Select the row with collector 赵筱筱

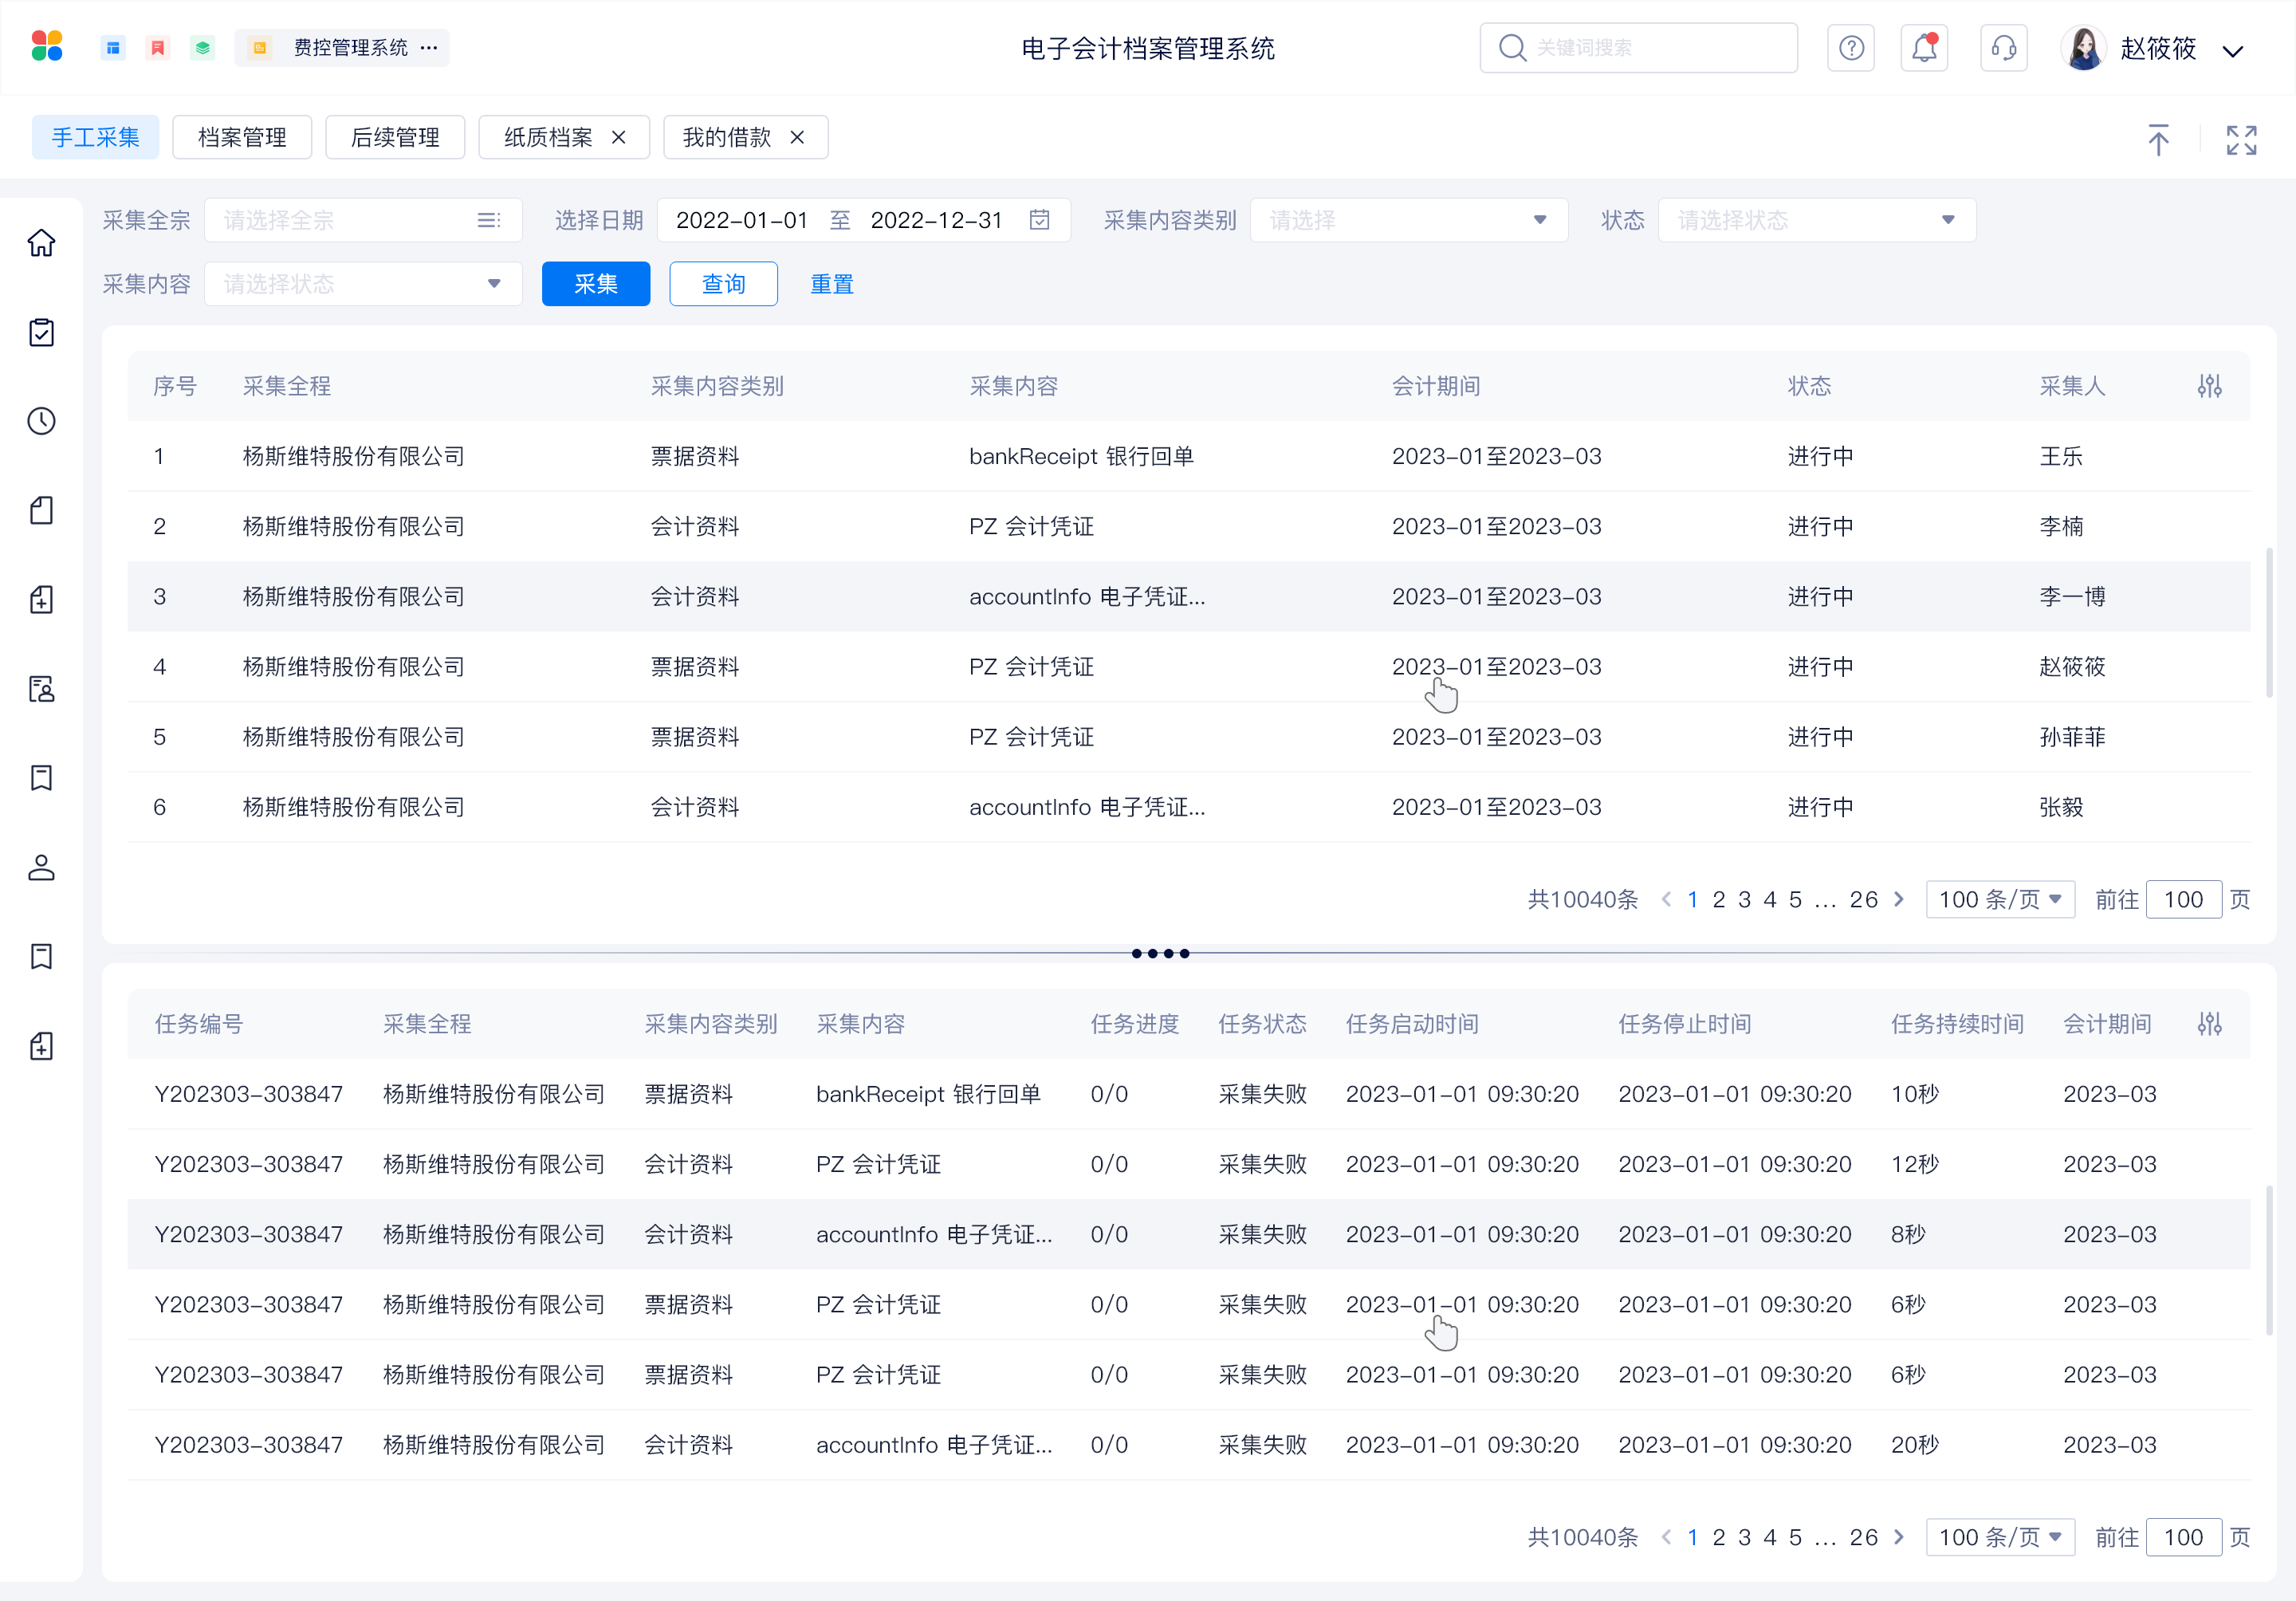1188,666
